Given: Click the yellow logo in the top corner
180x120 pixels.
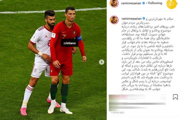Looking at the screenshot, I should [172, 4].
